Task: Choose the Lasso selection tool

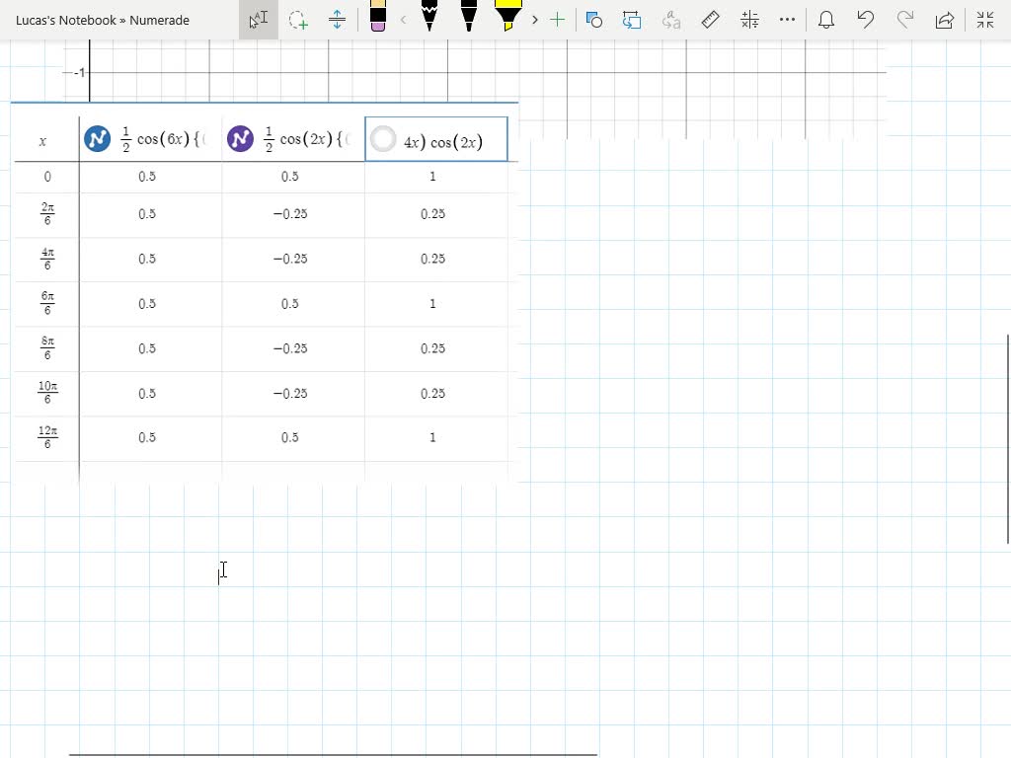Action: [298, 20]
